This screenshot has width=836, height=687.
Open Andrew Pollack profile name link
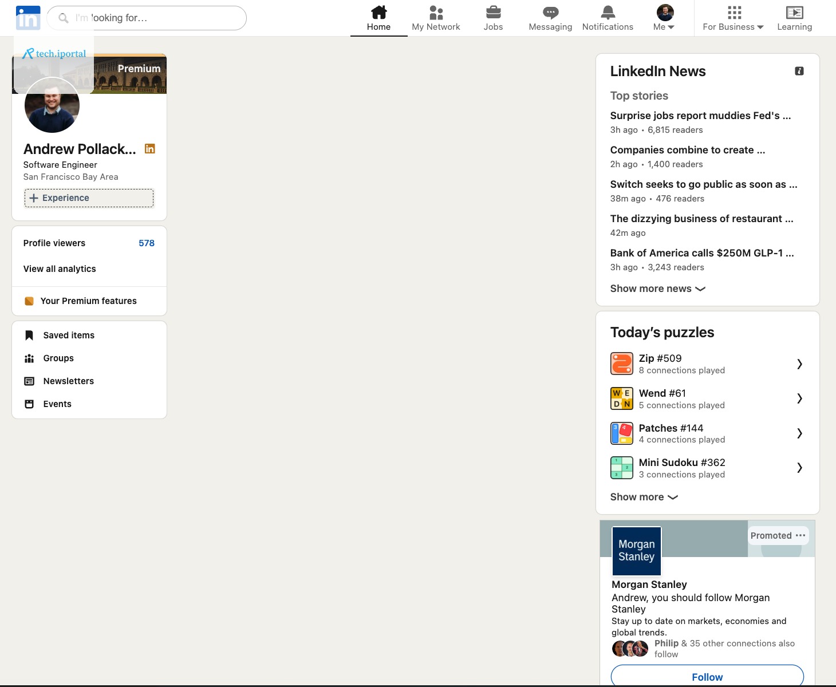point(80,149)
